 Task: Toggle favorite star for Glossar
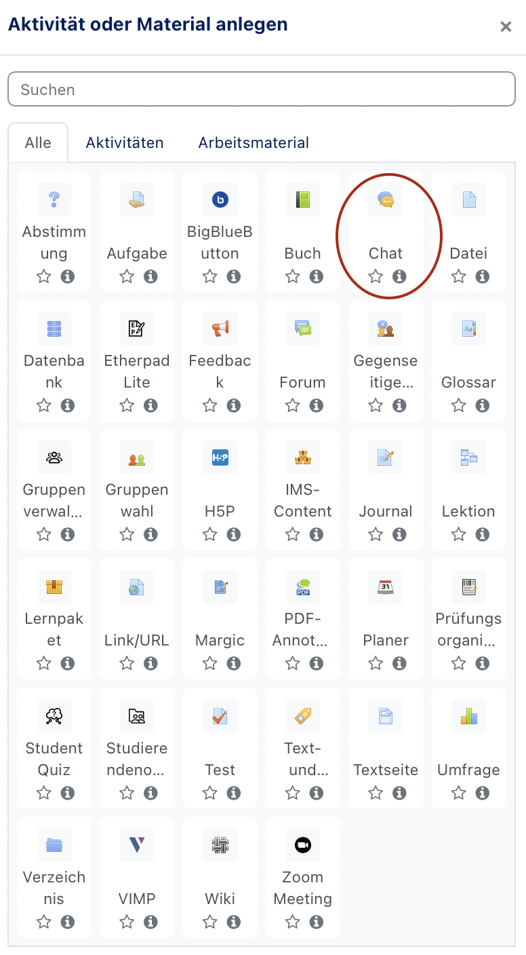tap(459, 405)
